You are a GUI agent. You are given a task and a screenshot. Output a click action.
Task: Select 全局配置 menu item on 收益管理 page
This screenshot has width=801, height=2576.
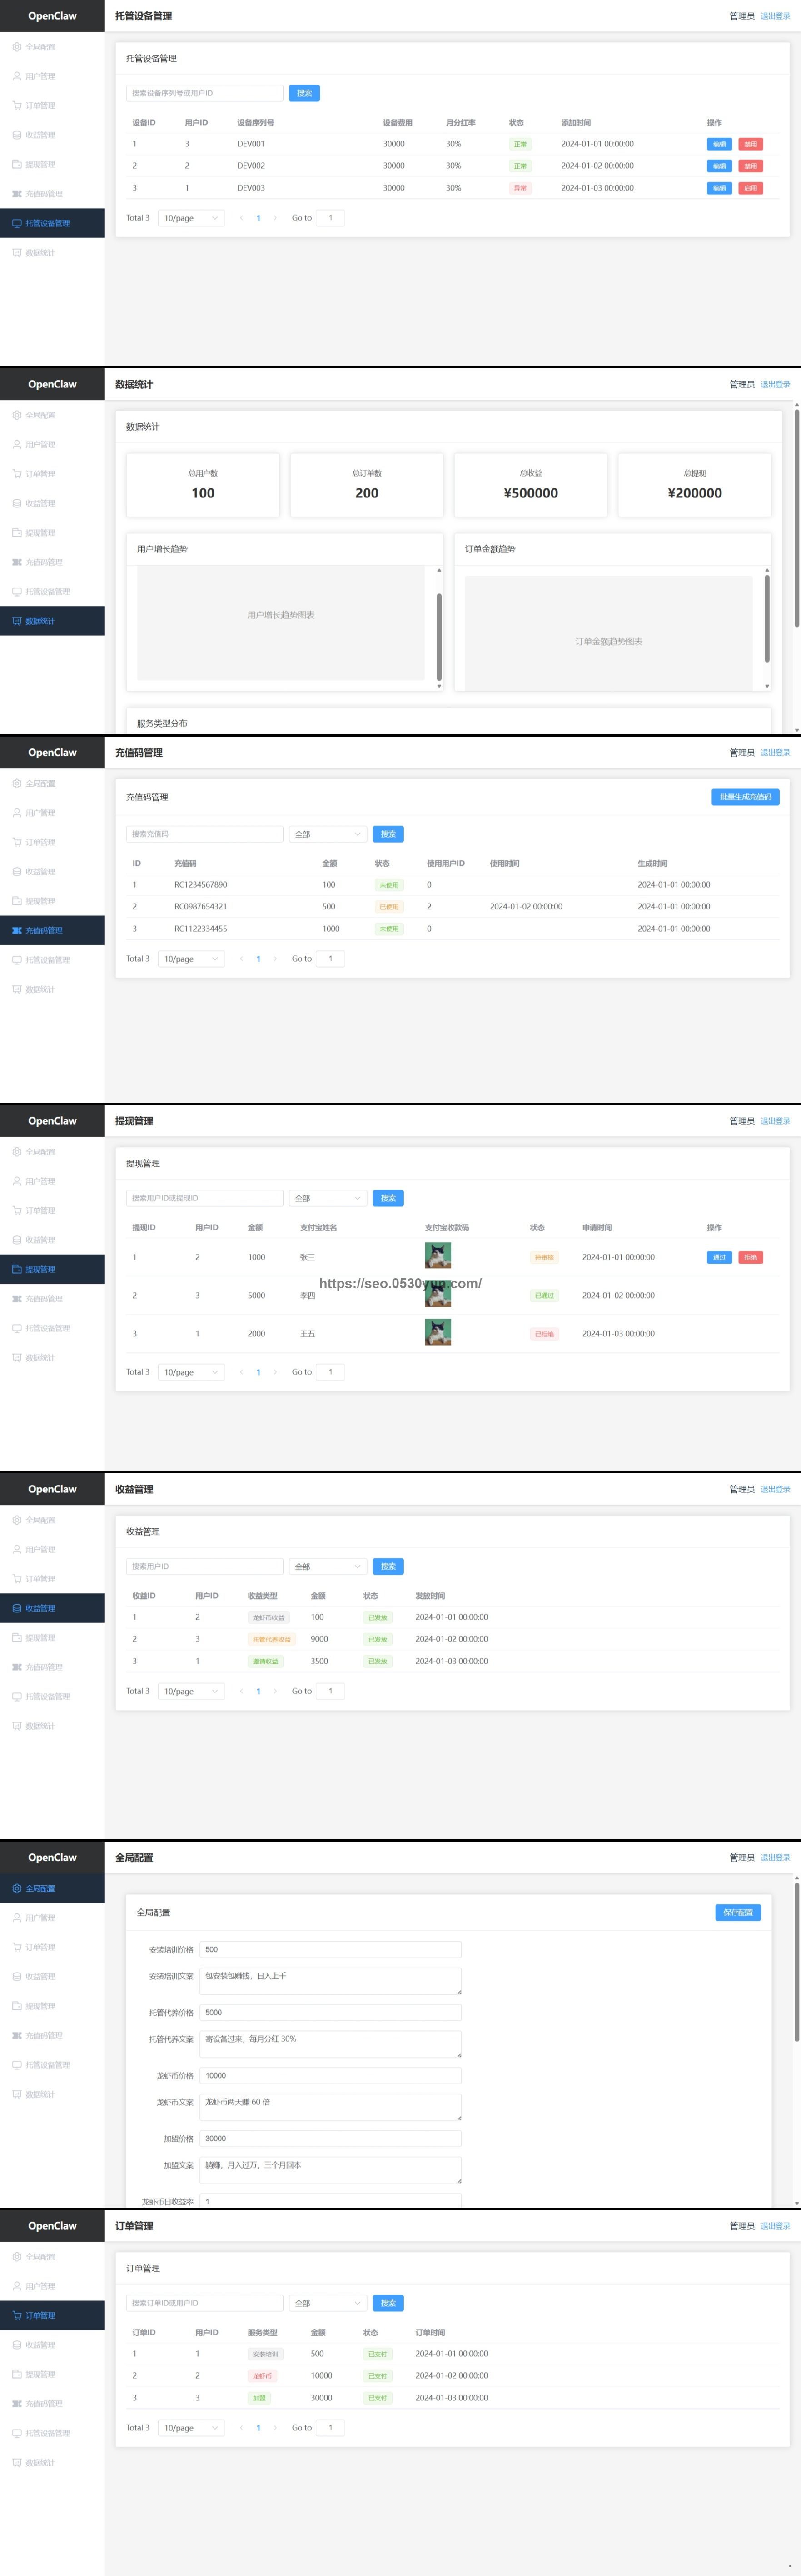click(x=52, y=1520)
